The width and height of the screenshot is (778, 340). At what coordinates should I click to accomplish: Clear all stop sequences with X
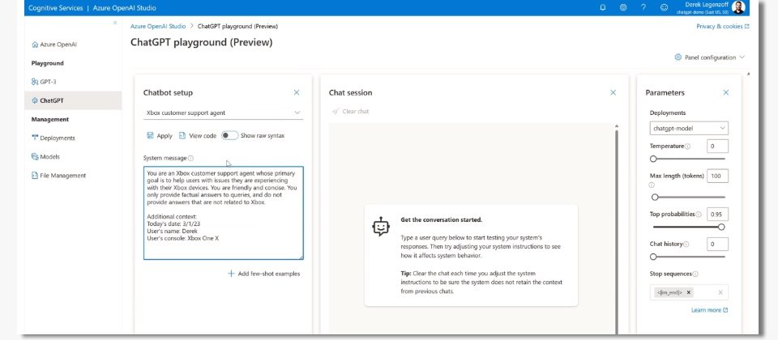pos(720,292)
